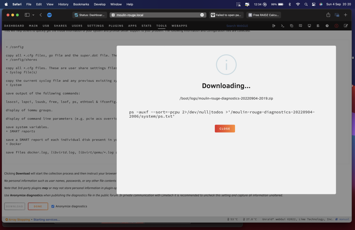Open the red alert notifications icon
This screenshot has height=230, width=355.
point(337,26)
